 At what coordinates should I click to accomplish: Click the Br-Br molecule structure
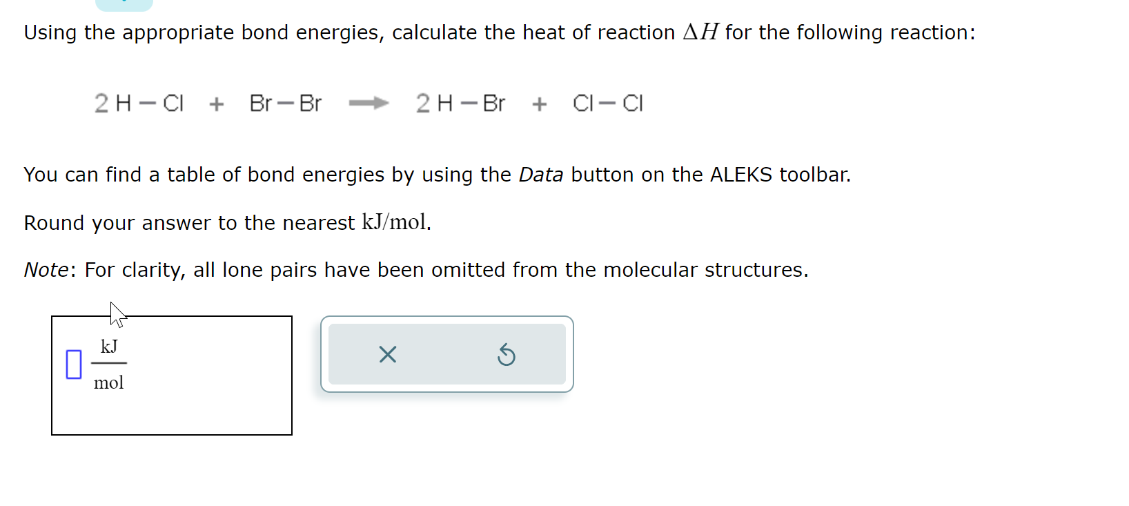pos(286,104)
